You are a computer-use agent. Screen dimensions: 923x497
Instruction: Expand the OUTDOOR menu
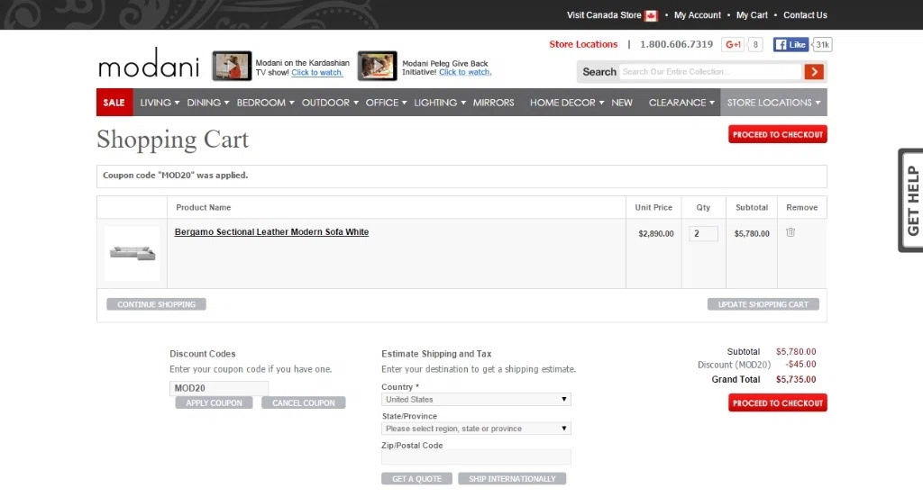330,103
